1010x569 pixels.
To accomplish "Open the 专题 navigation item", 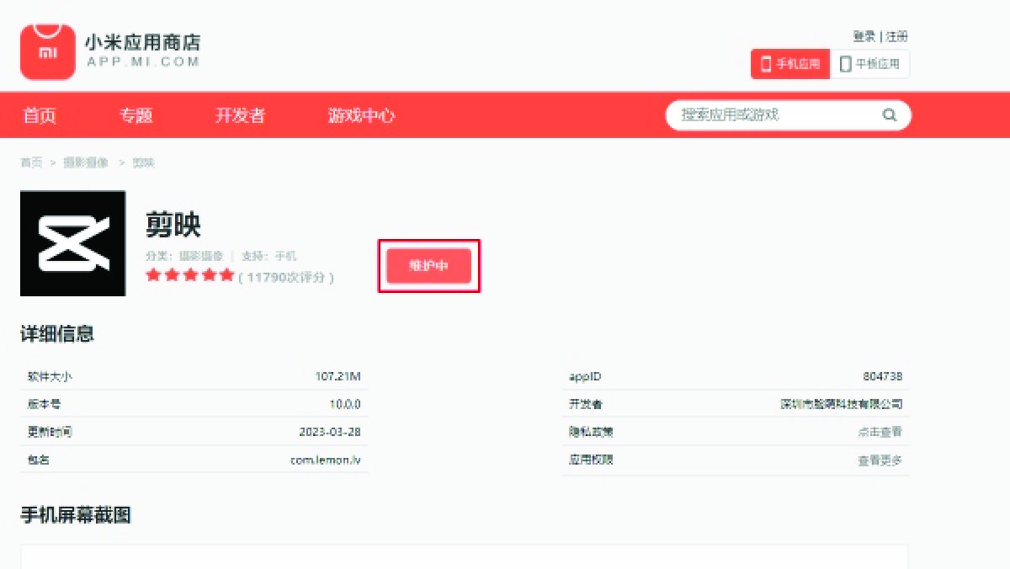I will click(136, 115).
